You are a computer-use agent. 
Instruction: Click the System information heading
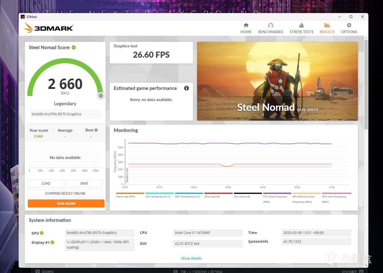pos(50,220)
